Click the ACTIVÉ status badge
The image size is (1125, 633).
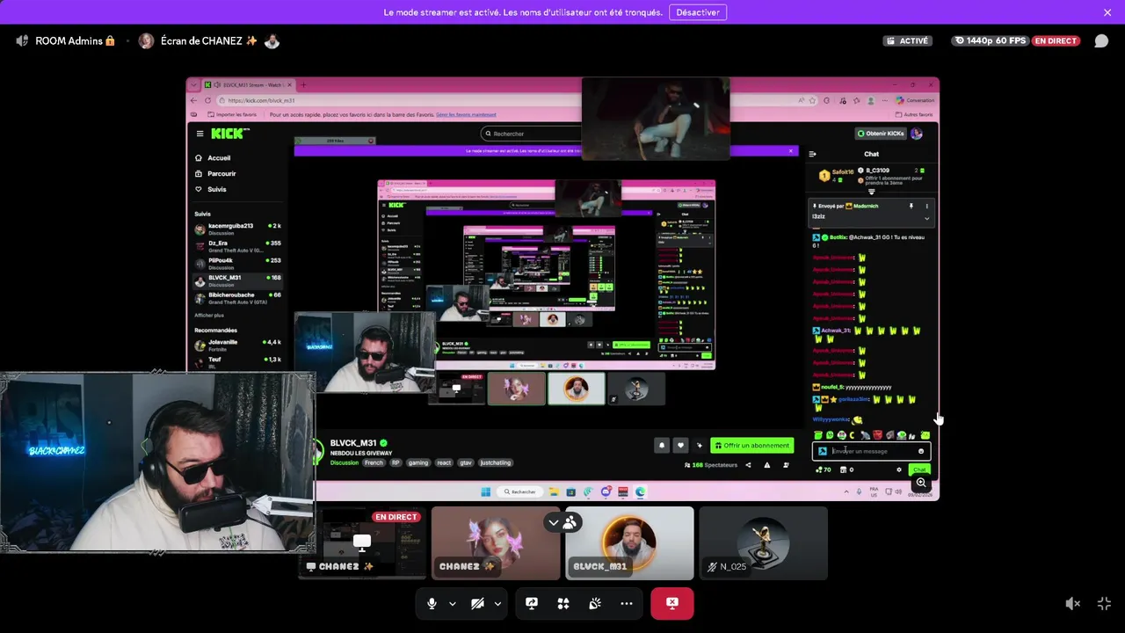[x=908, y=40]
